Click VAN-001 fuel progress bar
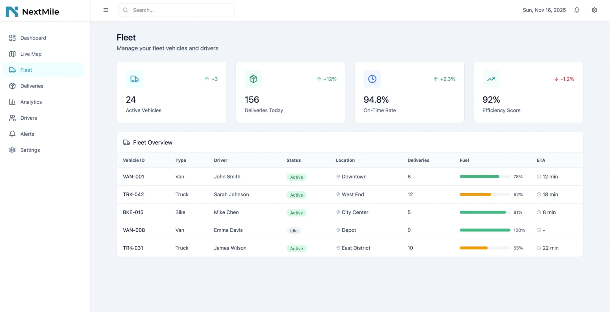610x312 pixels. [x=485, y=177]
